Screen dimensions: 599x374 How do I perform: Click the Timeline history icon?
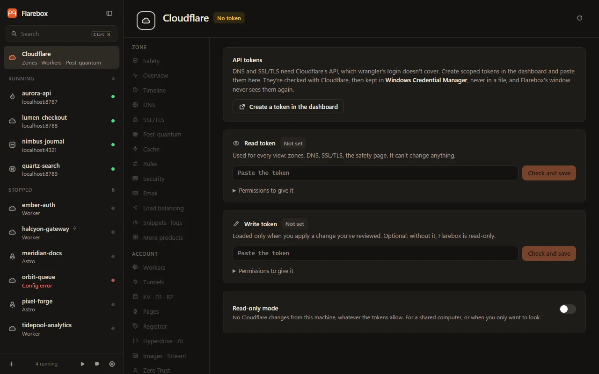(x=135, y=90)
